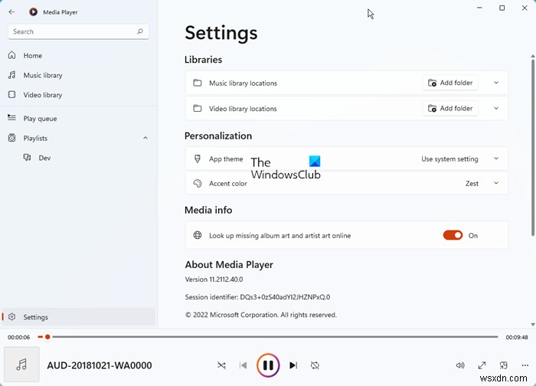Open the Play queue

[78, 118]
